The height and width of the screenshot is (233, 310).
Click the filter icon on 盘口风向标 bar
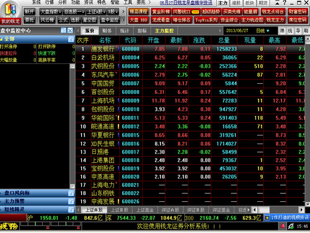71,193
